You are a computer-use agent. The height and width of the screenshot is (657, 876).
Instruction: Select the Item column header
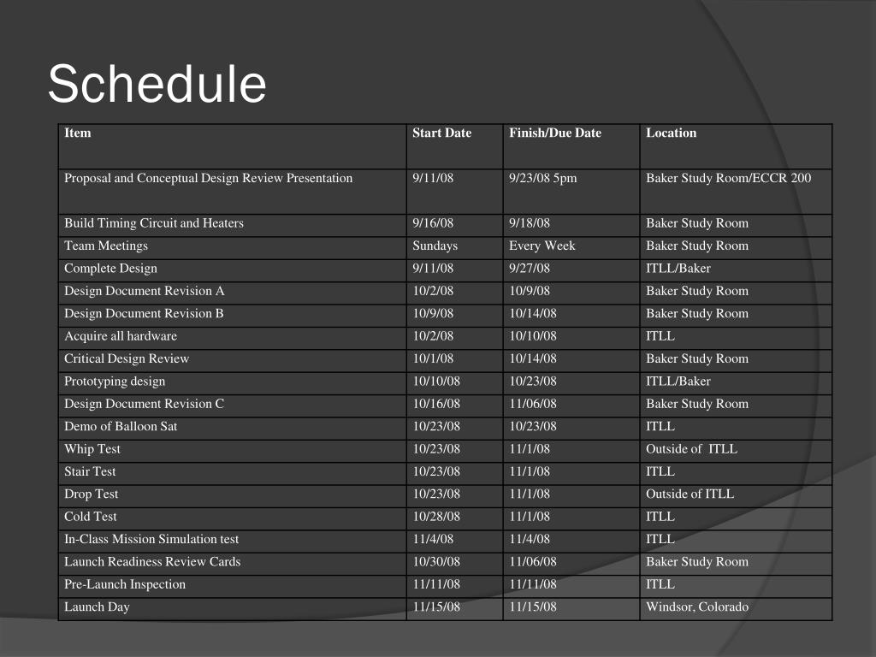point(78,133)
